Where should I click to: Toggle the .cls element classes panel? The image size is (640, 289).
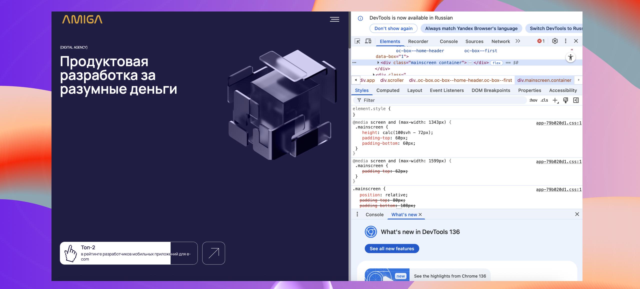(544, 100)
